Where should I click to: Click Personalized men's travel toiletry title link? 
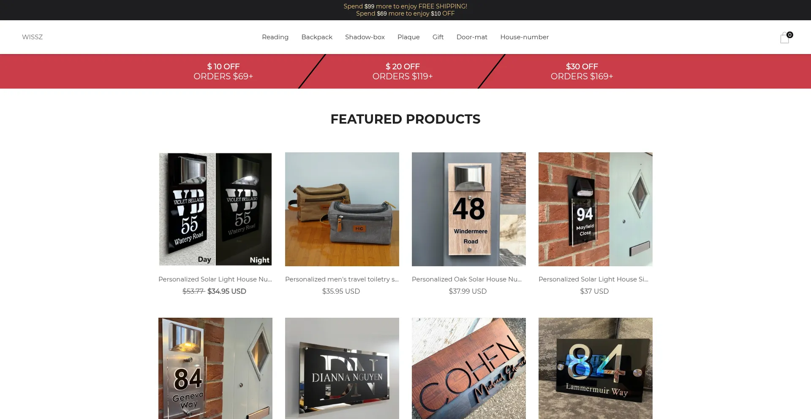coord(342,279)
